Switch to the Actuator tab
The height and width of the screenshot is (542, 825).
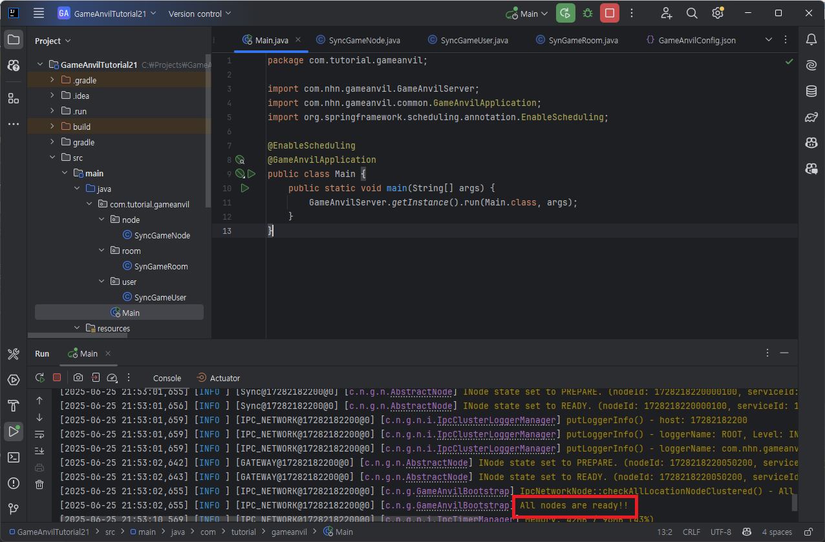click(224, 378)
